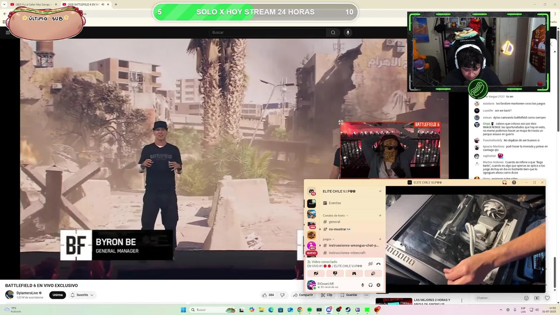Open File Explorer from the taskbar

(x=261, y=310)
